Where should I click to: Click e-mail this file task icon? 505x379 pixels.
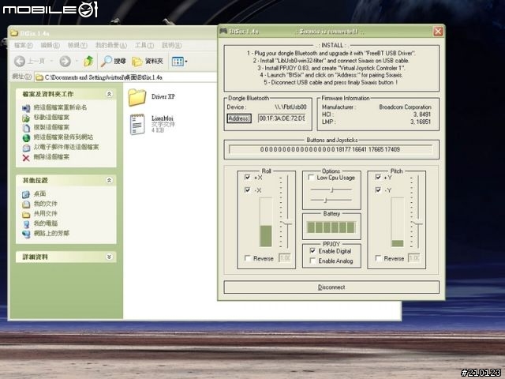coord(26,148)
